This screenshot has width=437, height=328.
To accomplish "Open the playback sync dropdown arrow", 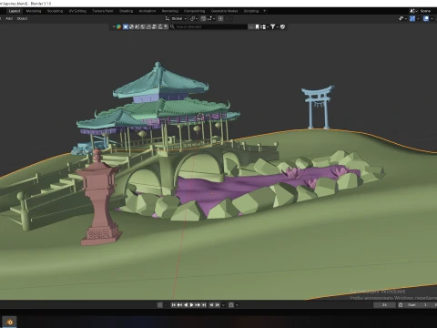I will (x=224, y=305).
